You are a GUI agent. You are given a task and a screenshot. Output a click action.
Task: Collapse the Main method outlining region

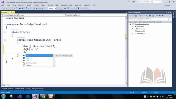click(5, 40)
